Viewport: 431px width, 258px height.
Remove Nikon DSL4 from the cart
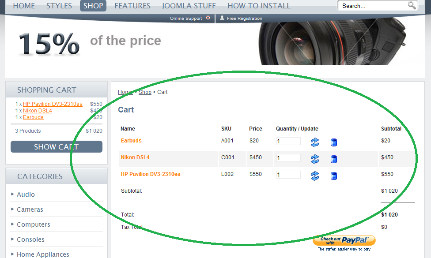(x=334, y=159)
